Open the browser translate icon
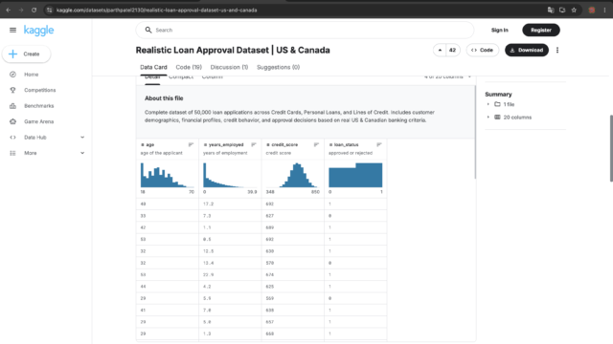Image resolution: width=613 pixels, height=344 pixels. (x=551, y=11)
